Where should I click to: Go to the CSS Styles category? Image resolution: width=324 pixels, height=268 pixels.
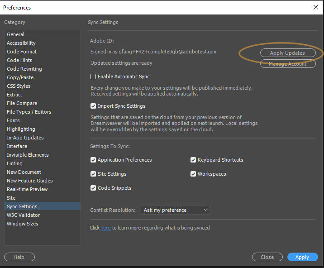tap(19, 86)
